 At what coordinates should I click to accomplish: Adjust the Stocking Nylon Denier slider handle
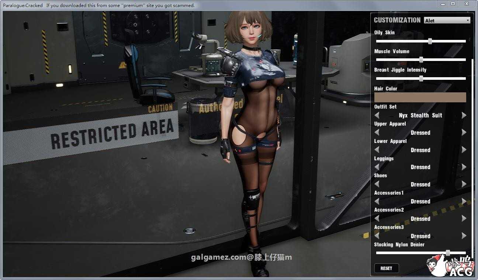pos(448,253)
